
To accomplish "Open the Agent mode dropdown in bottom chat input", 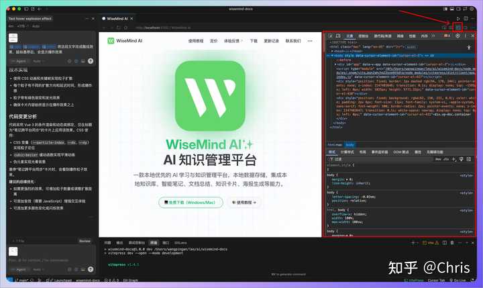I will pyautogui.click(x=20, y=269).
